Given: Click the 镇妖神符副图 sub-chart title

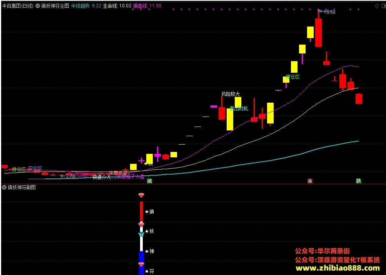Looking at the screenshot, I should pyautogui.click(x=22, y=187).
